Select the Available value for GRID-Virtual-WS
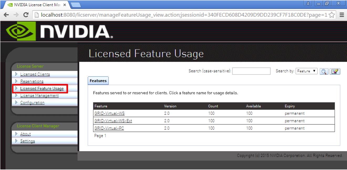 pyautogui.click(x=249, y=114)
